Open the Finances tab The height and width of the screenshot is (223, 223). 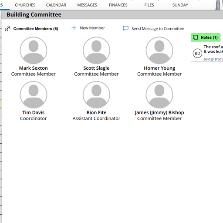[x=118, y=5]
